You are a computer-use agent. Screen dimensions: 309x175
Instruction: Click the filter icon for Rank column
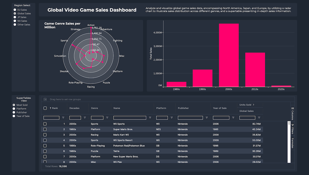point(63,118)
